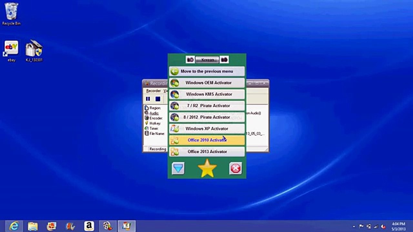The image size is (413, 232).
Task: Choose Windows XP Activator
Action: [207, 129]
